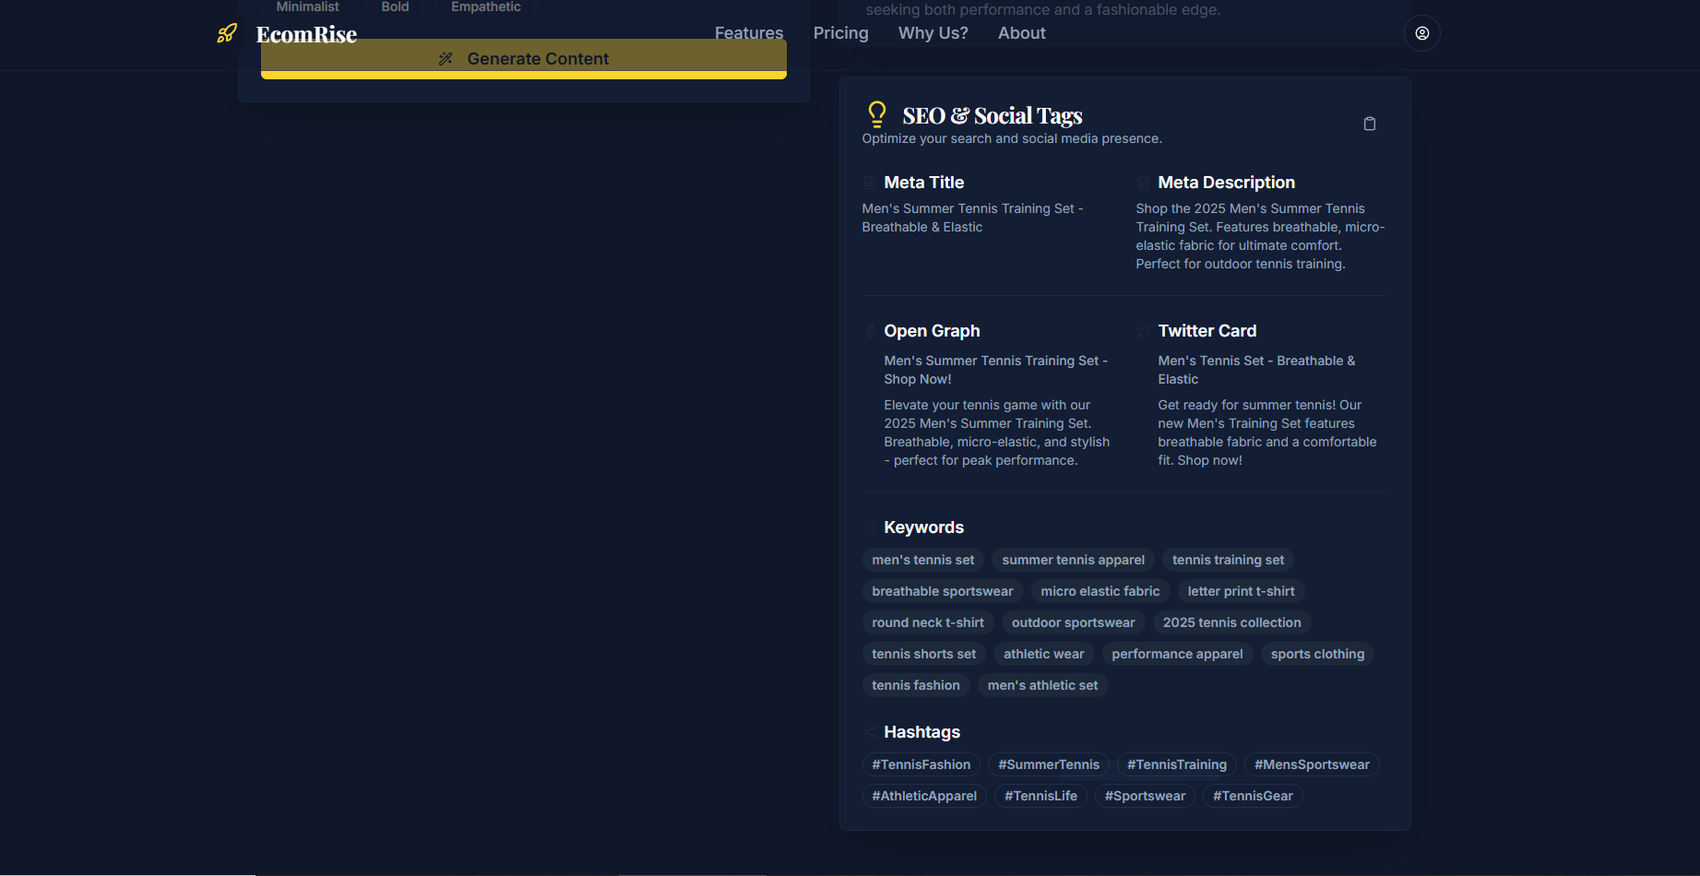Select the Bold tone option
The width and height of the screenshot is (1700, 876).
395,7
